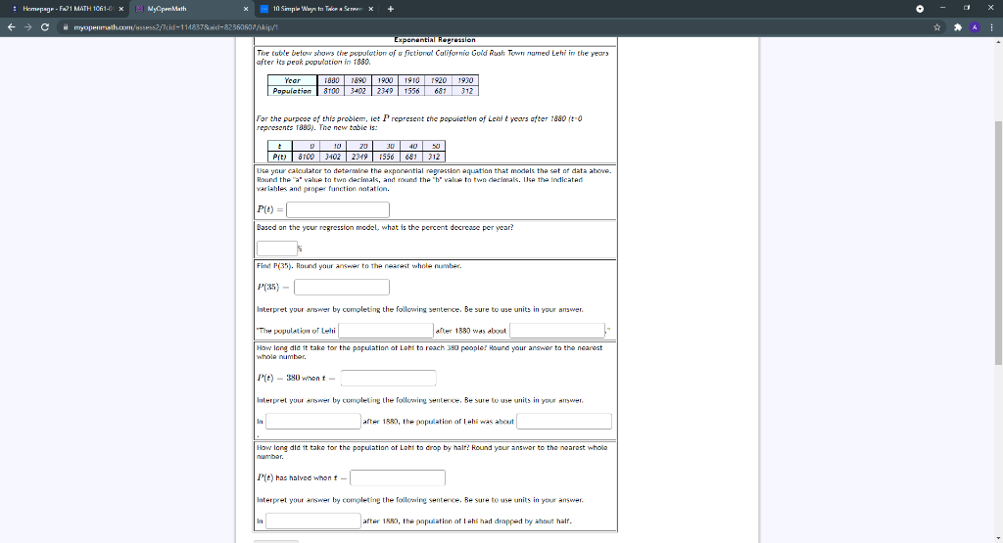Click the percent decrease per year field
1003x543 pixels.
coord(277,248)
